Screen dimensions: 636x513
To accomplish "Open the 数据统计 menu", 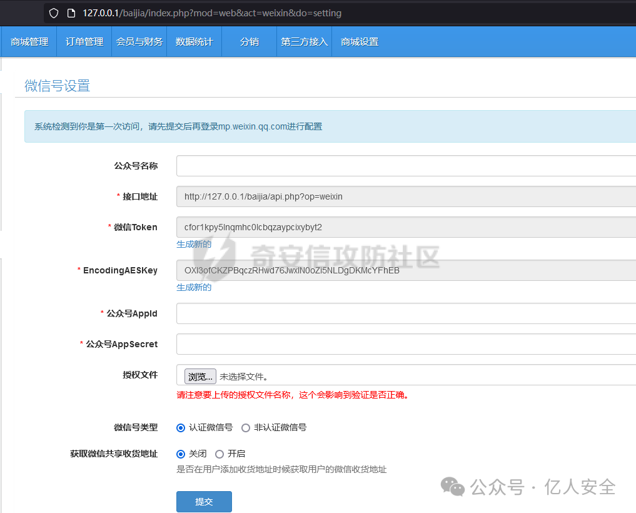I will 194,42.
